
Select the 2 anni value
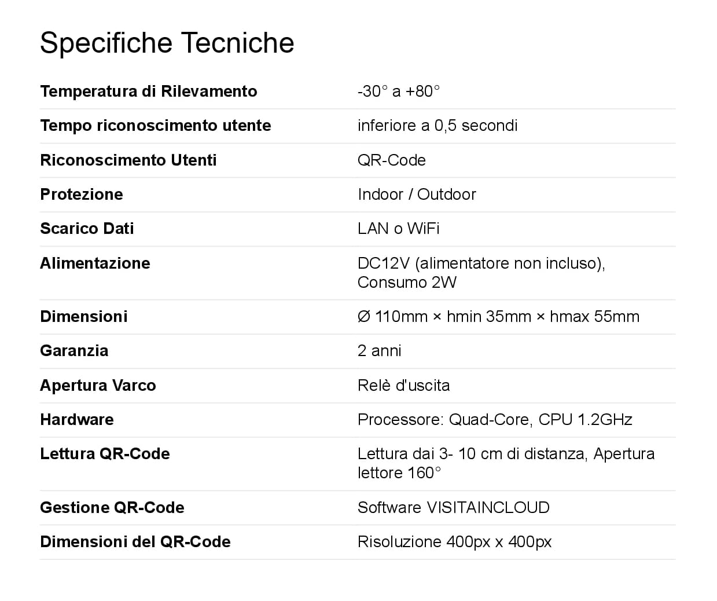(379, 351)
